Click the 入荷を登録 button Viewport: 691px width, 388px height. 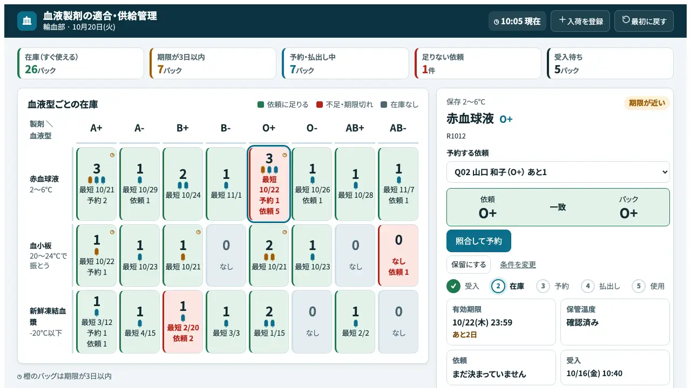[580, 21]
